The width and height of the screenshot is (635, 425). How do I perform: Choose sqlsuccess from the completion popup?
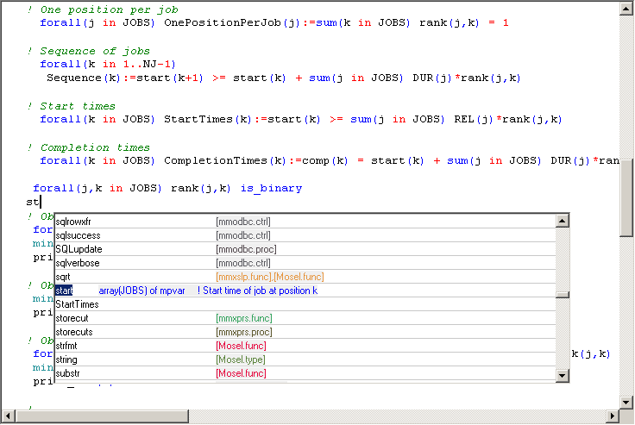click(77, 235)
